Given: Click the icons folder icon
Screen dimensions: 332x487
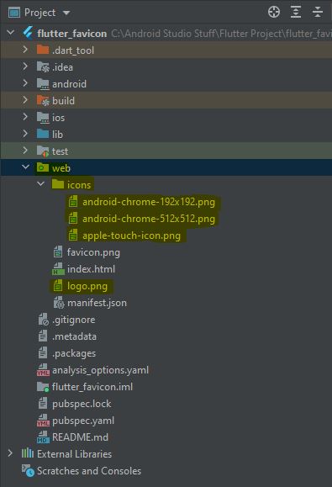Looking at the screenshot, I should [x=58, y=184].
